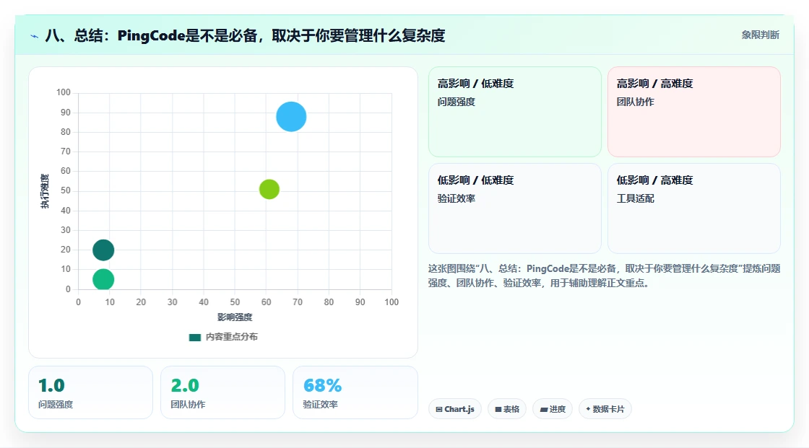Select the 2.0 团队协作 stat card
809x448 pixels.
(x=223, y=392)
